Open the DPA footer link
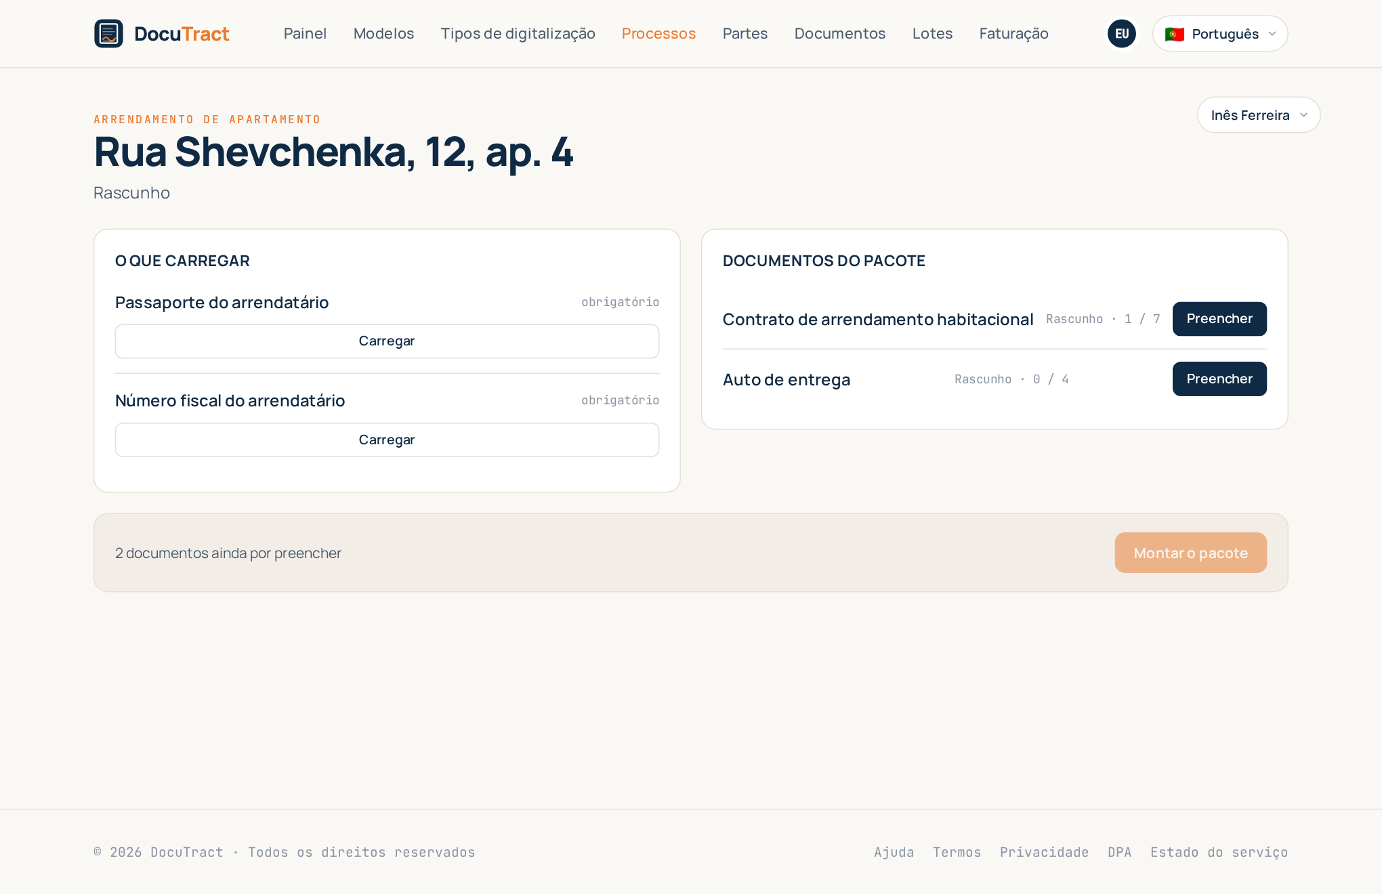The width and height of the screenshot is (1382, 894). pyautogui.click(x=1119, y=852)
